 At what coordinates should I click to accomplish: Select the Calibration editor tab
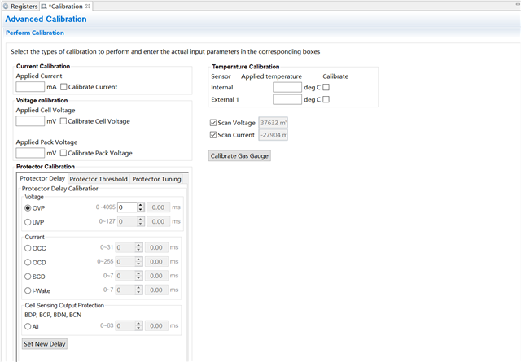click(x=66, y=7)
